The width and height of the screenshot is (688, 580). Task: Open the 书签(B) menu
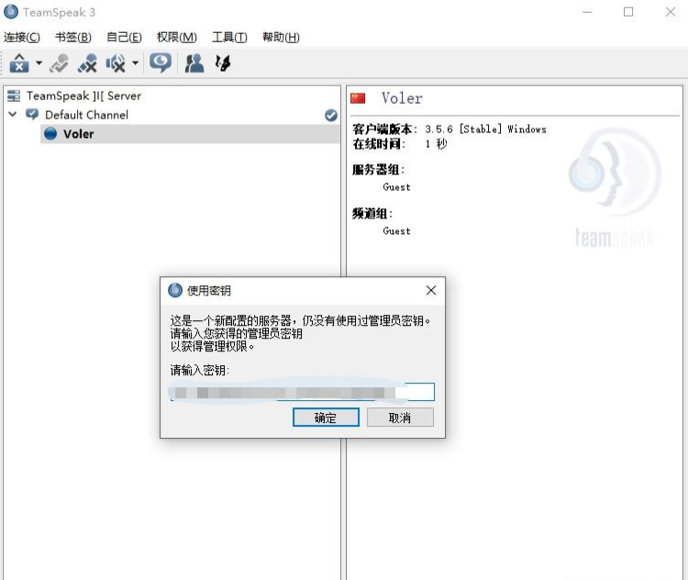tap(73, 38)
